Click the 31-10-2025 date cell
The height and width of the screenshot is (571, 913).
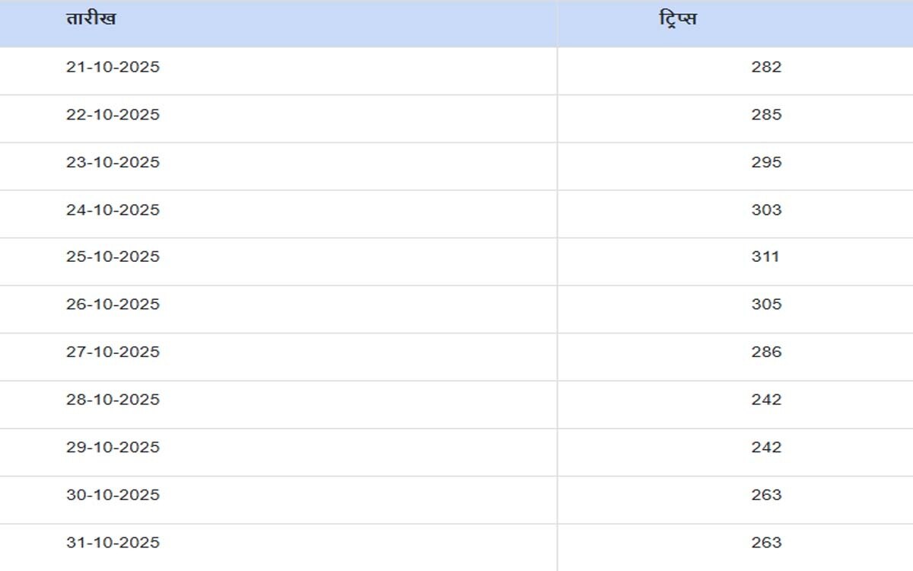113,543
